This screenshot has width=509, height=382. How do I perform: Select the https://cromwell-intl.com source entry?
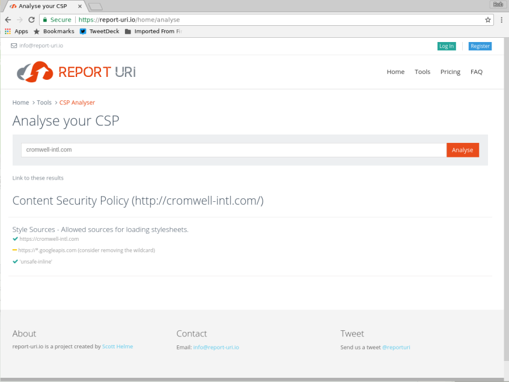[49, 239]
